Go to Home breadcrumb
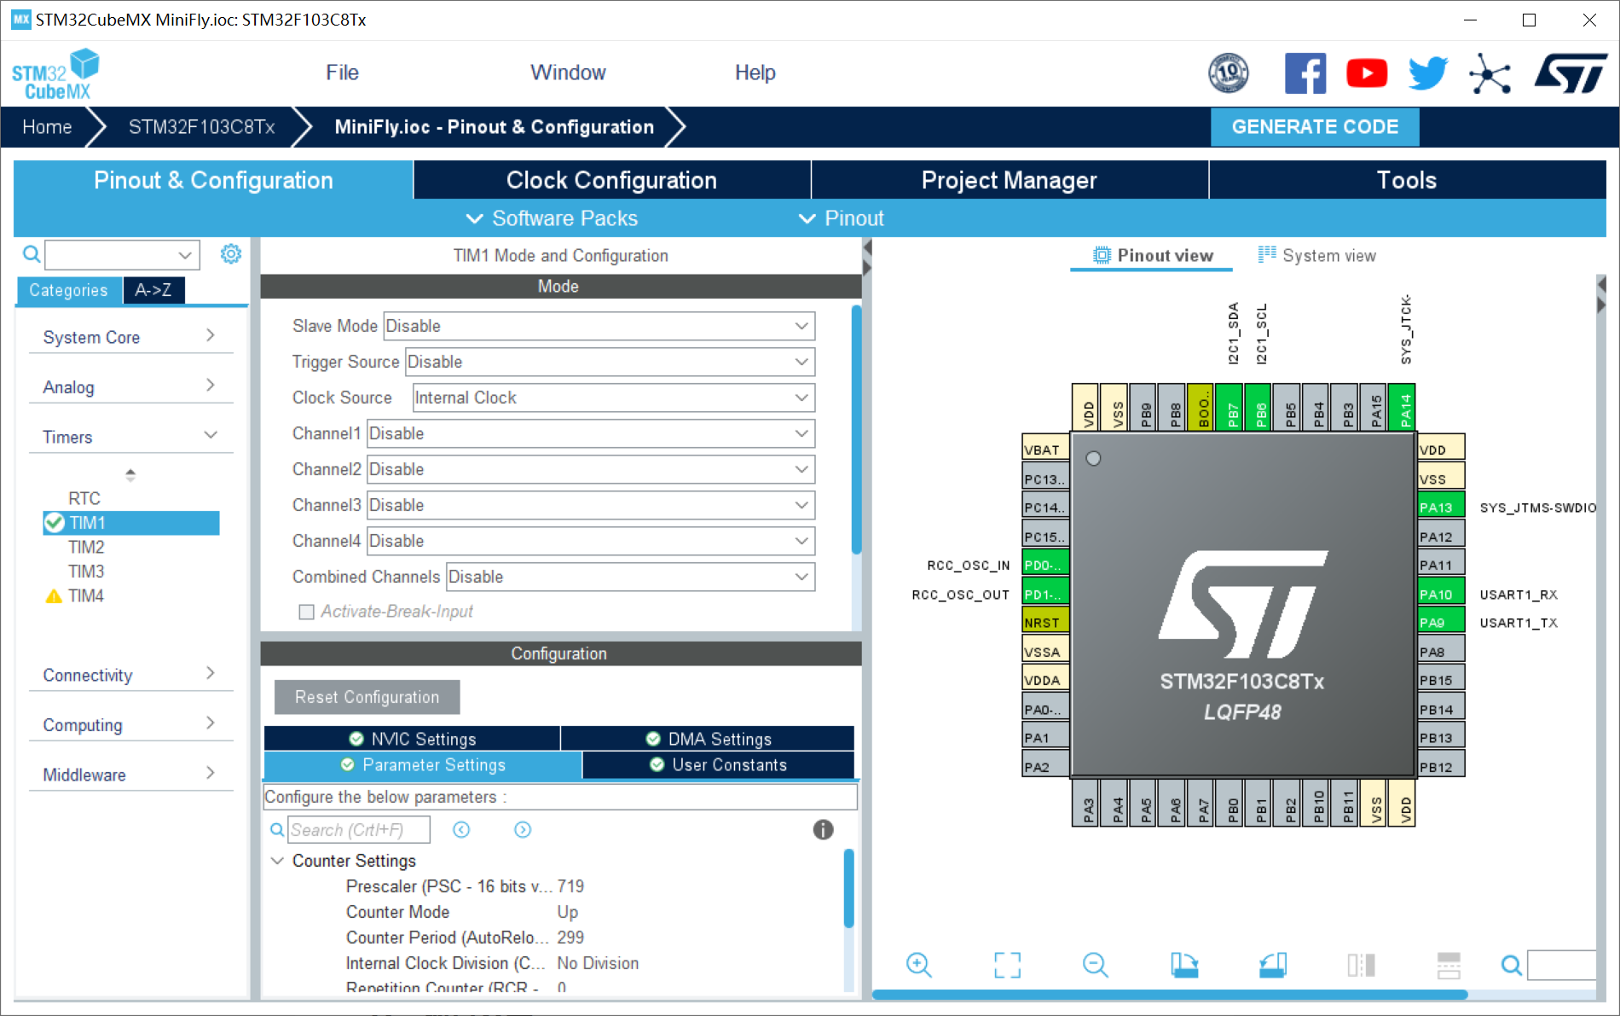This screenshot has height=1016, width=1620. click(47, 127)
